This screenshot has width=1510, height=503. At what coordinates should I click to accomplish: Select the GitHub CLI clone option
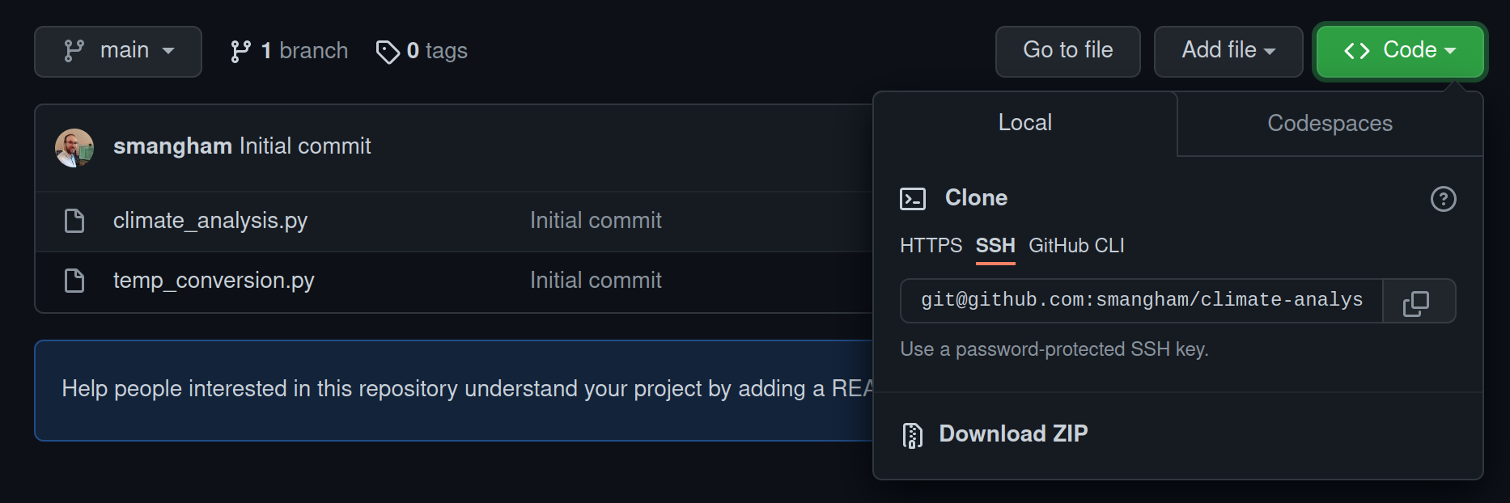(1076, 245)
